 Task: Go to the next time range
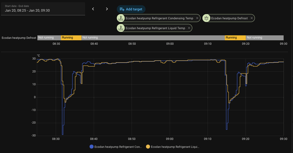tap(107, 9)
